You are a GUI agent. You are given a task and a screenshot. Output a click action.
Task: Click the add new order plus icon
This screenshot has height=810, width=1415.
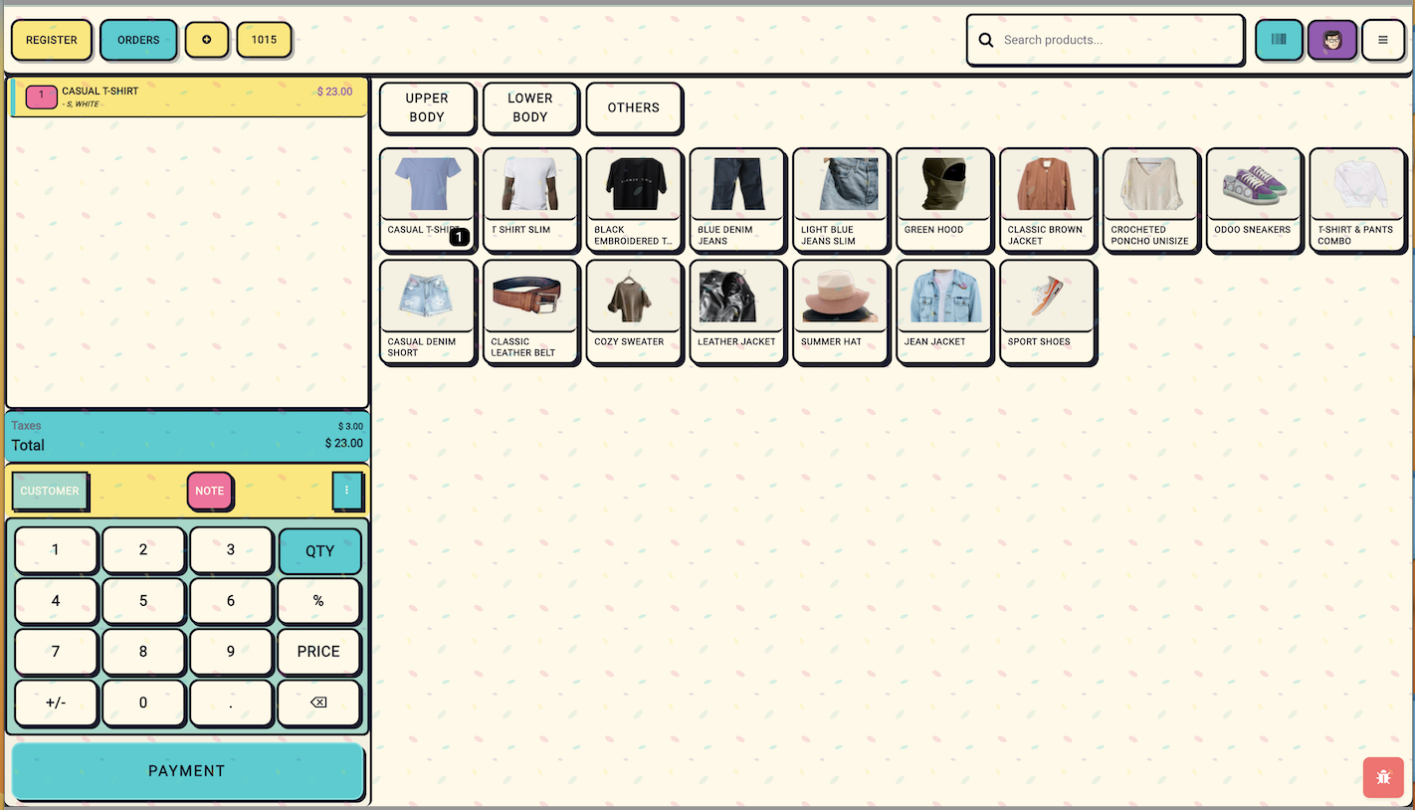206,40
